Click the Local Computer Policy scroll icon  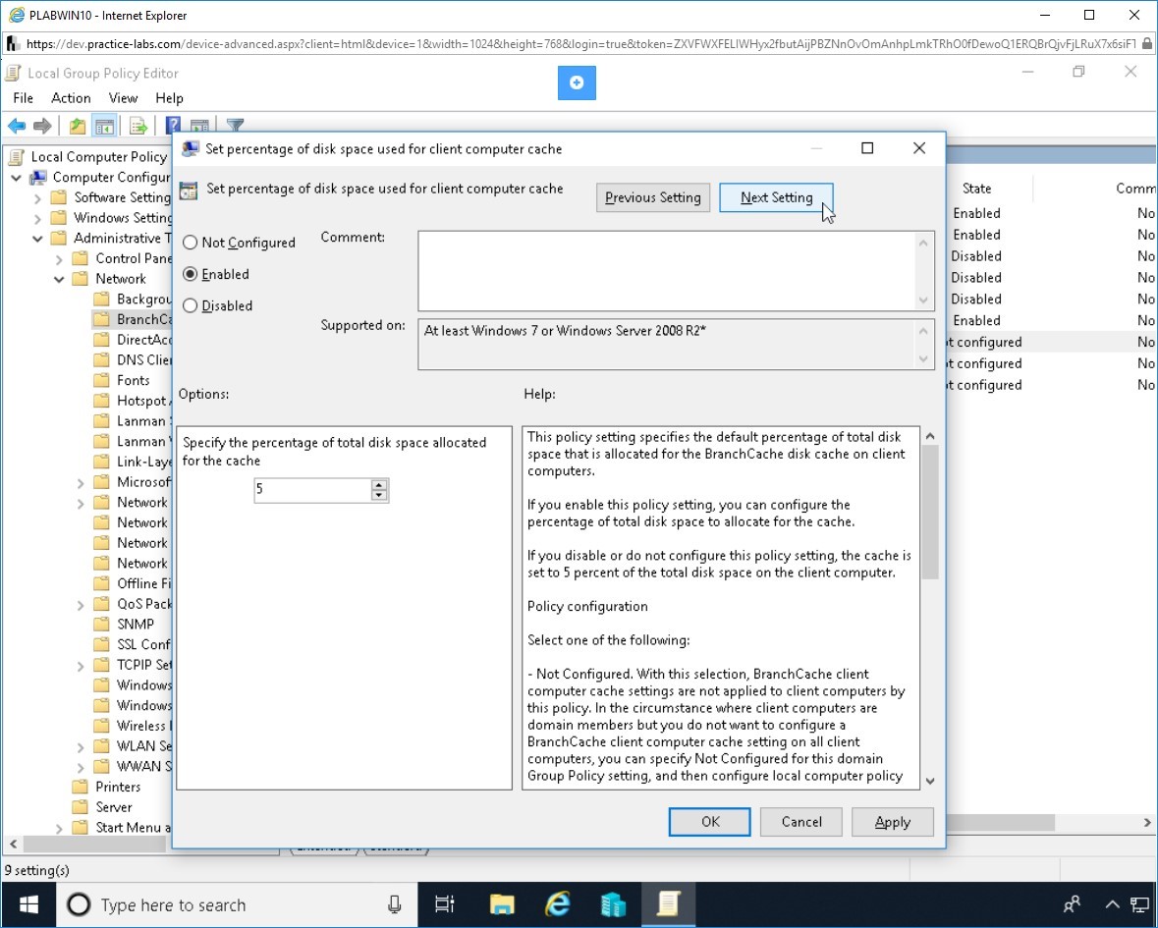point(17,156)
